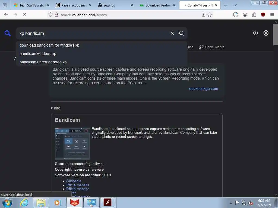Click the insecure connection padlock icon
This screenshot has width=278, height=208.
(56, 15)
